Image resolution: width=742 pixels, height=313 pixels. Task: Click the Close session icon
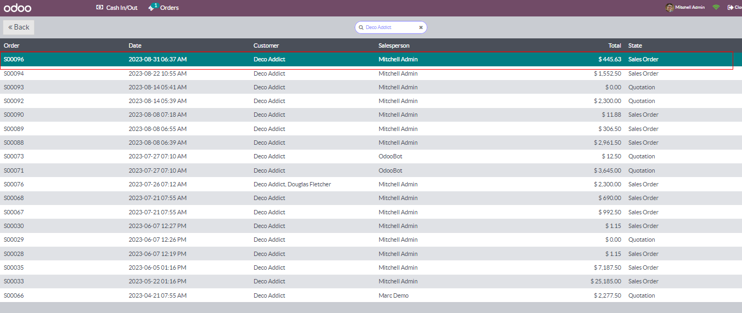pyautogui.click(x=730, y=8)
